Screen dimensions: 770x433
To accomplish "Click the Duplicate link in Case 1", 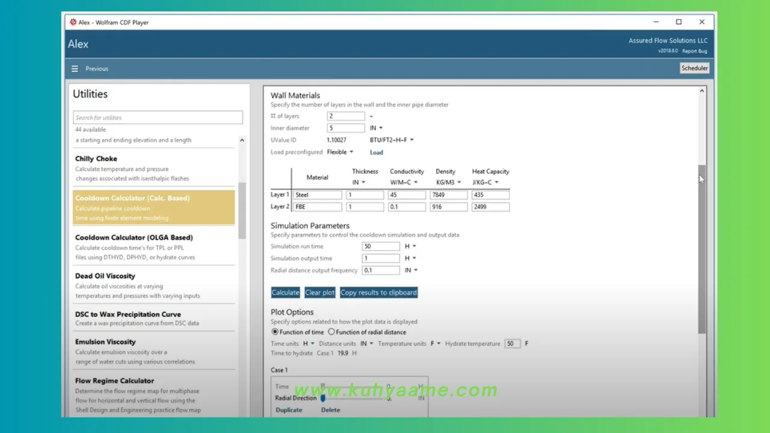I will tap(289, 410).
